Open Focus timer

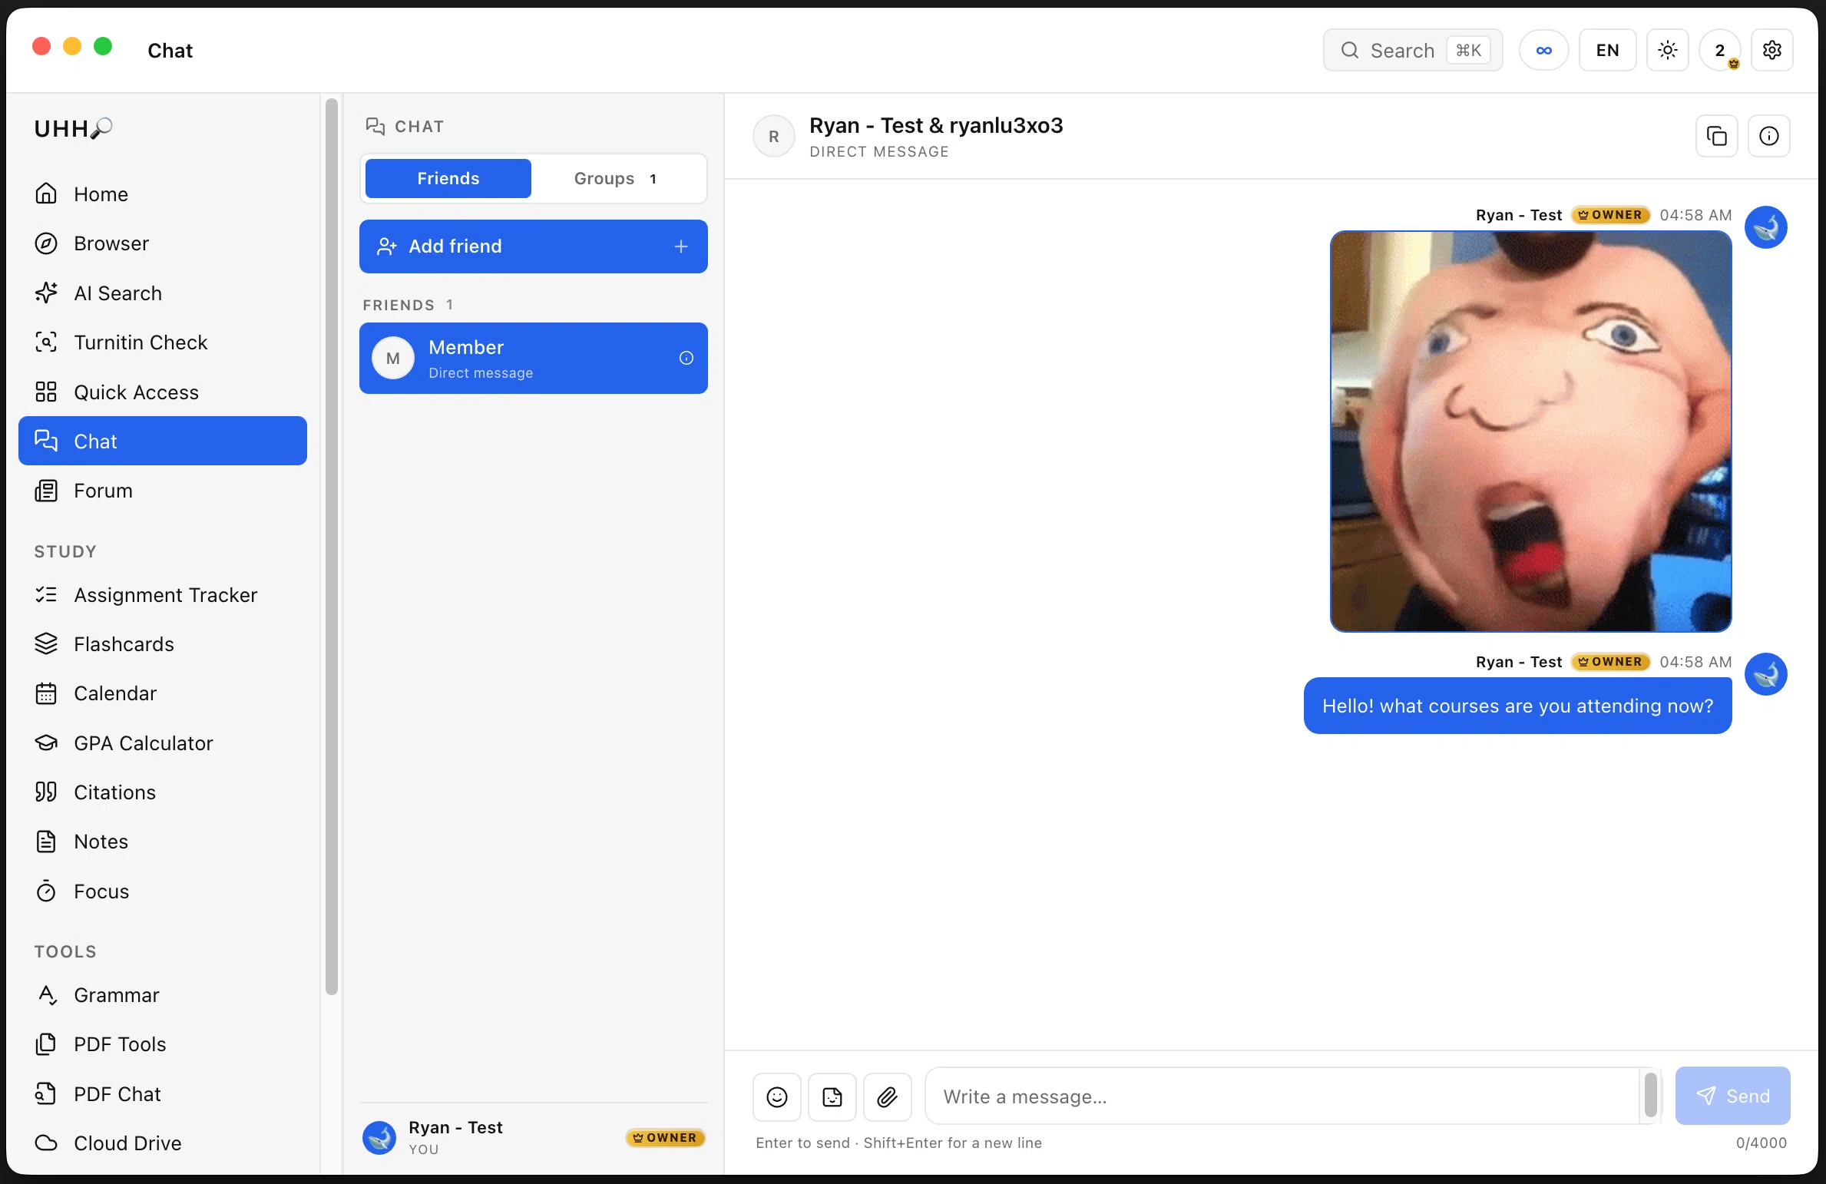click(163, 891)
